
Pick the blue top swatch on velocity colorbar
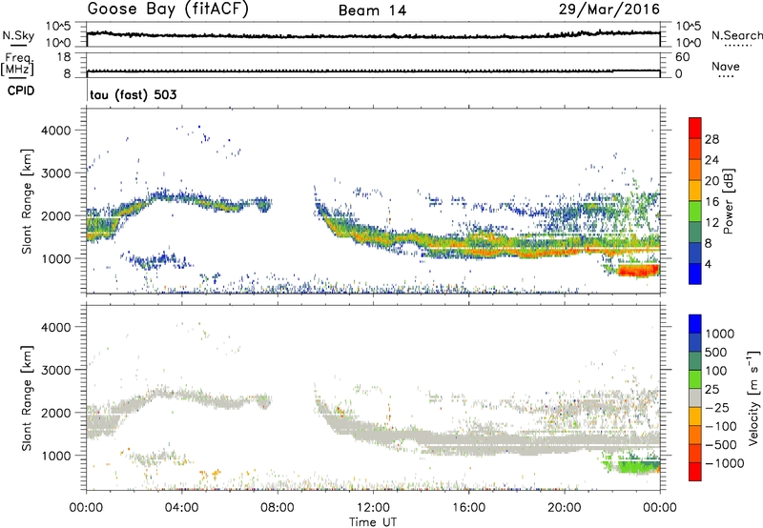pos(695,324)
